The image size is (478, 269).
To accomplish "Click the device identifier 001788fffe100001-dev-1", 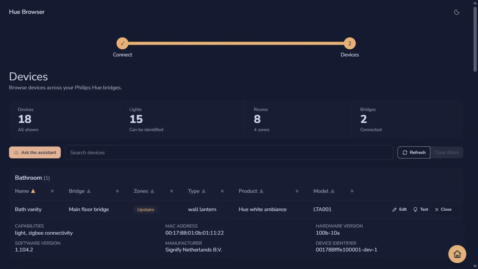I will (347, 250).
